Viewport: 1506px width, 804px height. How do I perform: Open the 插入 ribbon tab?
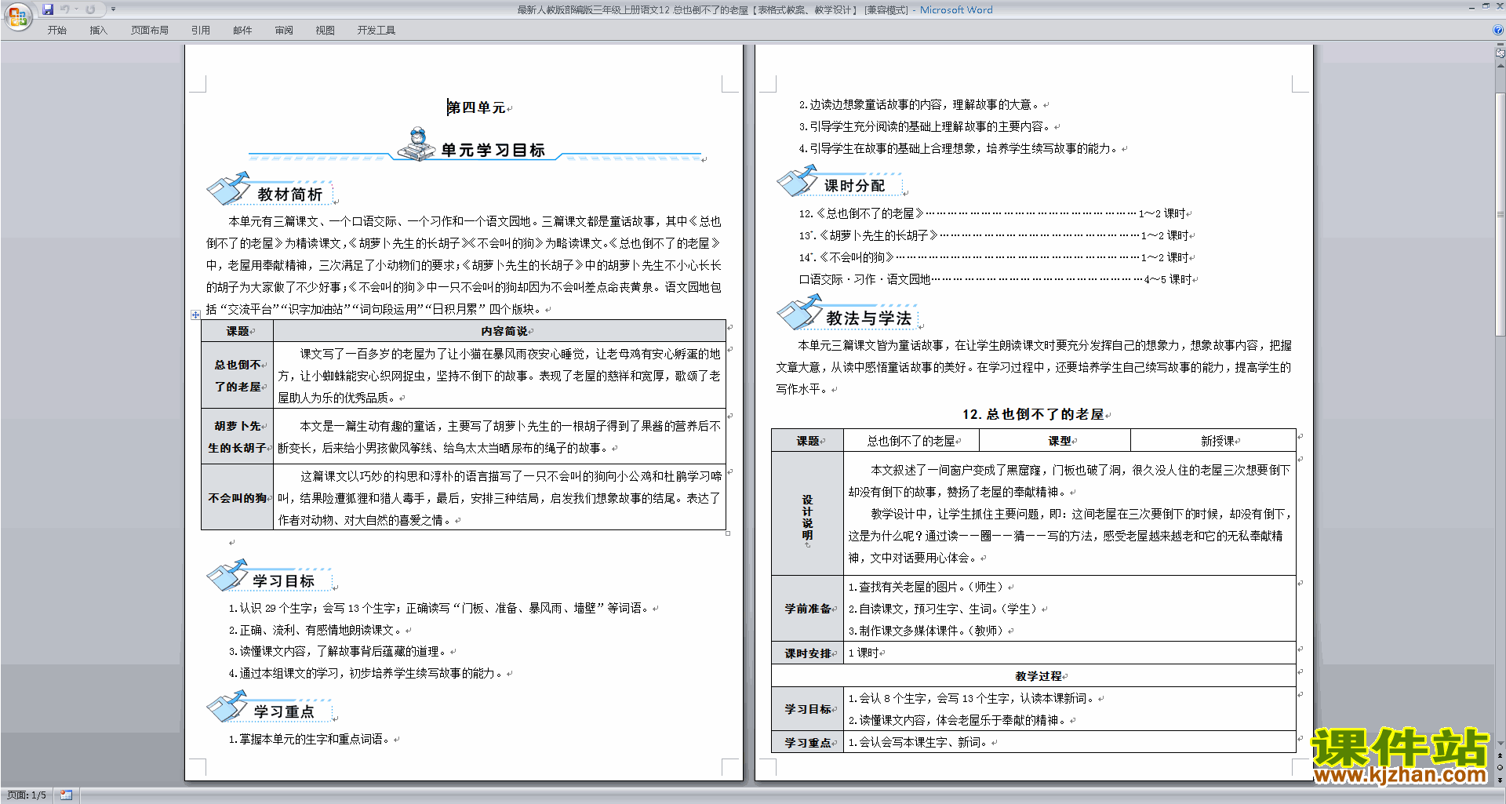(x=98, y=30)
